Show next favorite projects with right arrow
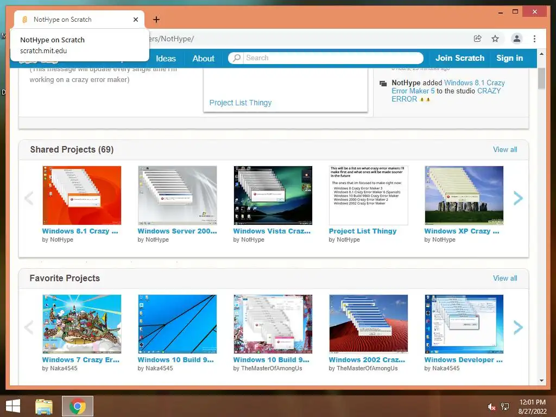Image resolution: width=556 pixels, height=417 pixels. click(x=518, y=327)
